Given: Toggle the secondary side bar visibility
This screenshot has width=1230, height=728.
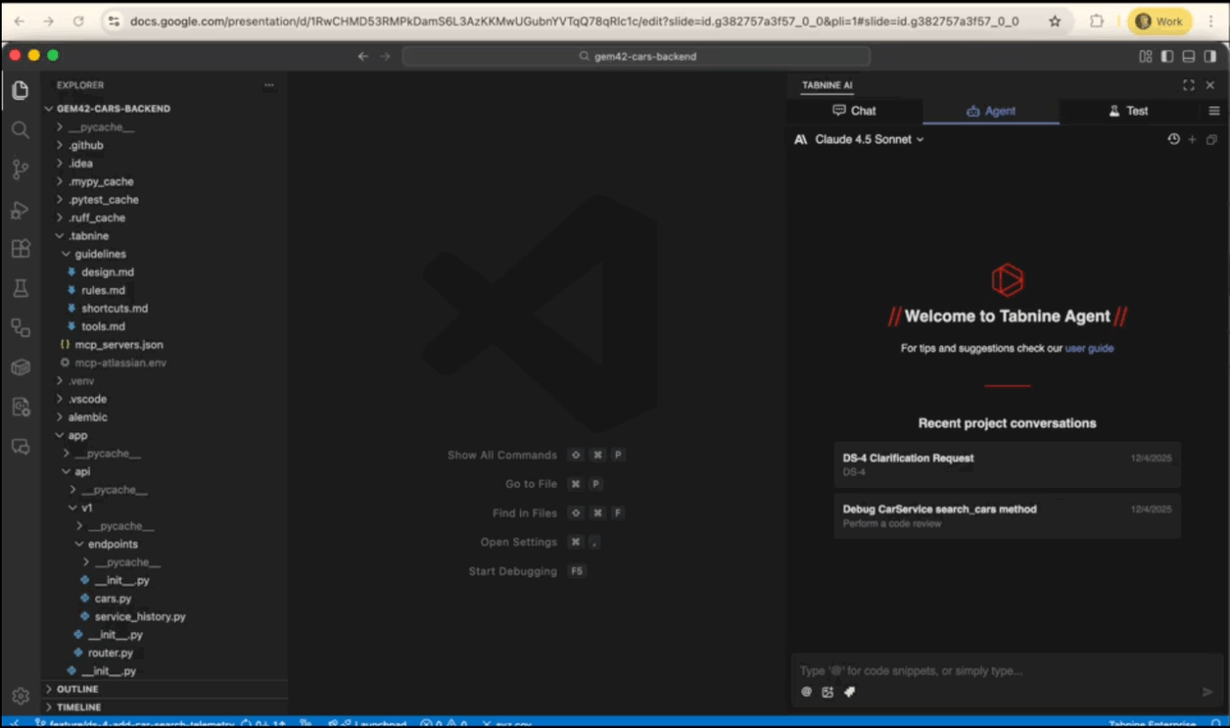Looking at the screenshot, I should 1210,56.
